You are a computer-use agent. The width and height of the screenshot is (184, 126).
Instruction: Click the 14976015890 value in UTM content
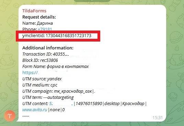[89, 104]
